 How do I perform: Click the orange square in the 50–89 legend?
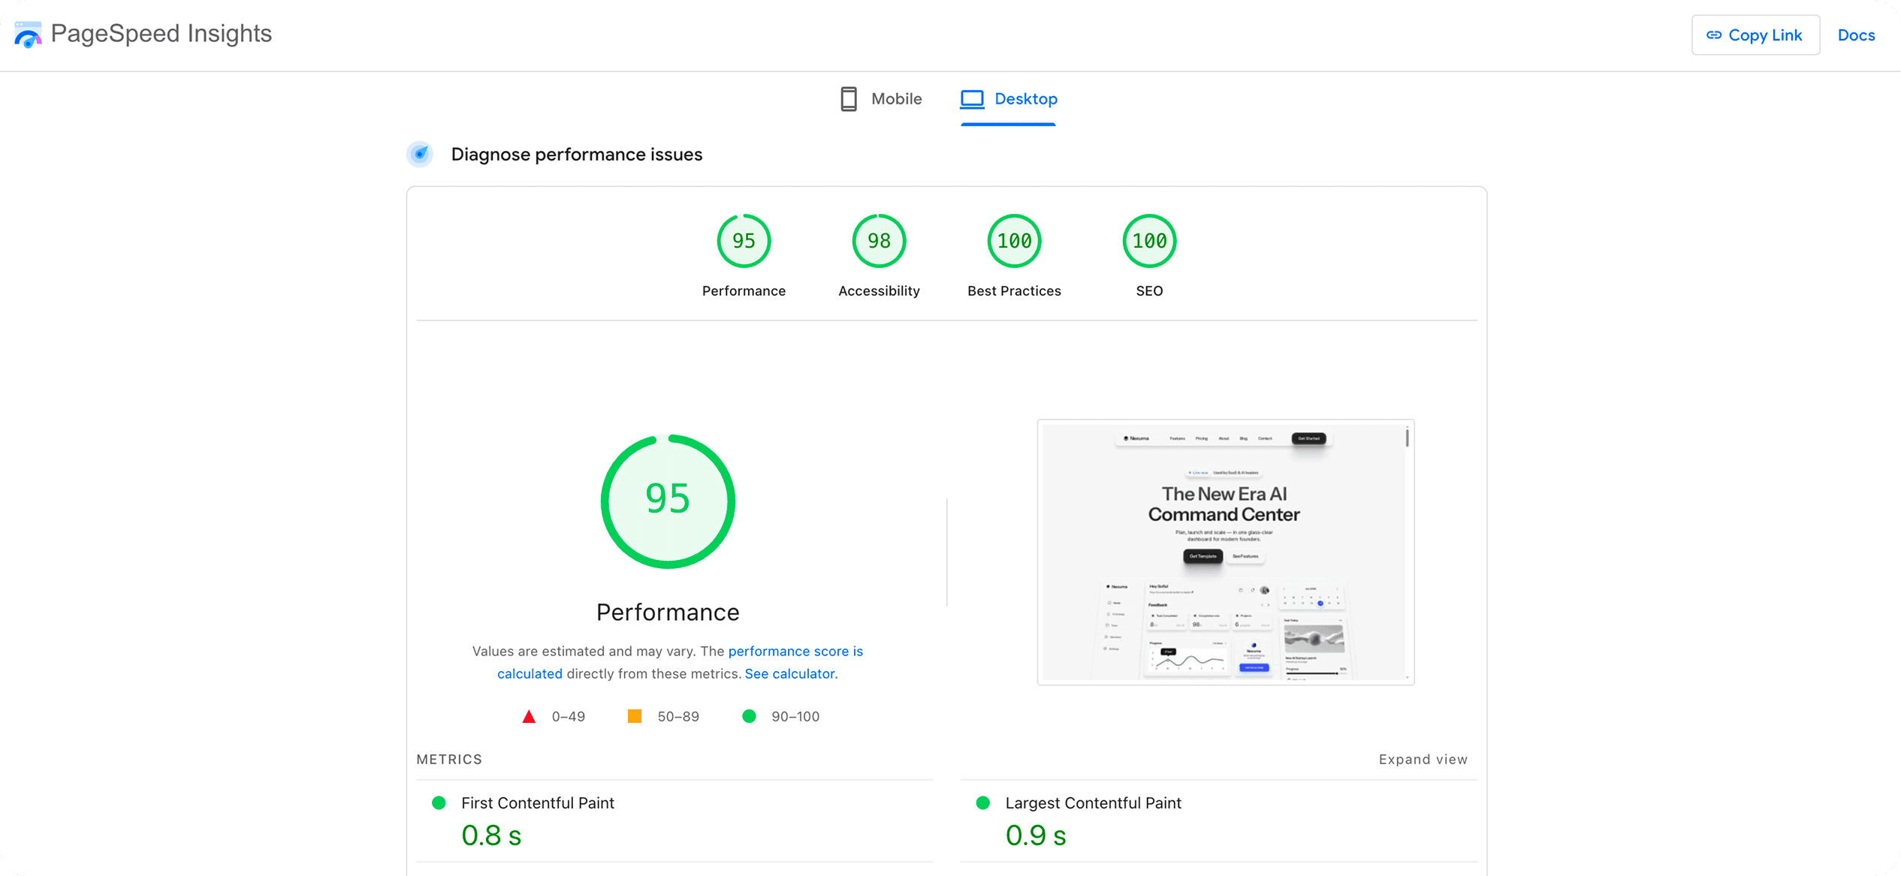(x=635, y=716)
